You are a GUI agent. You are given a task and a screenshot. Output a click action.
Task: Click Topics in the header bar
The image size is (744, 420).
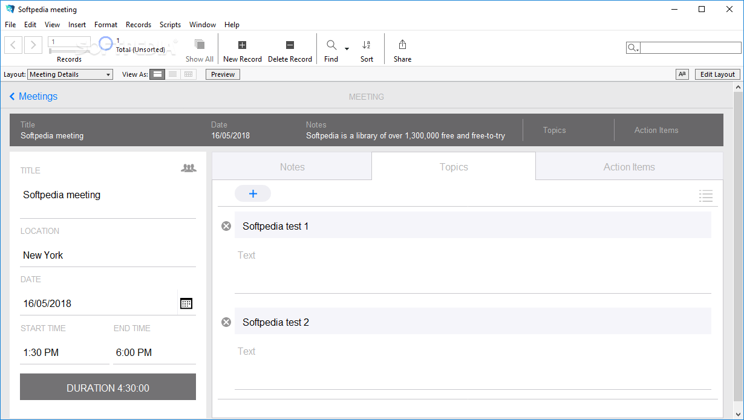(554, 130)
